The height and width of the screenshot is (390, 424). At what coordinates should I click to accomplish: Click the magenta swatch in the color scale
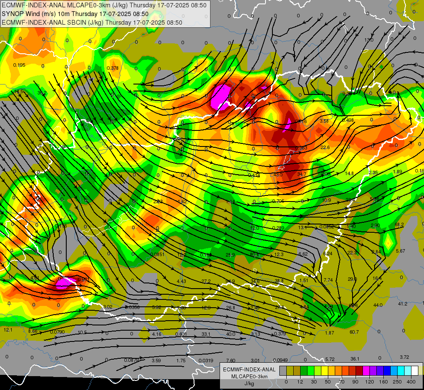click(366, 370)
